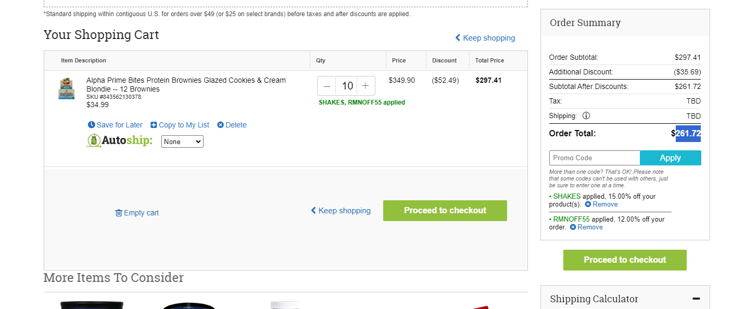The height and width of the screenshot is (309, 732).
Task: Apply the entered promo code
Action: coord(671,158)
